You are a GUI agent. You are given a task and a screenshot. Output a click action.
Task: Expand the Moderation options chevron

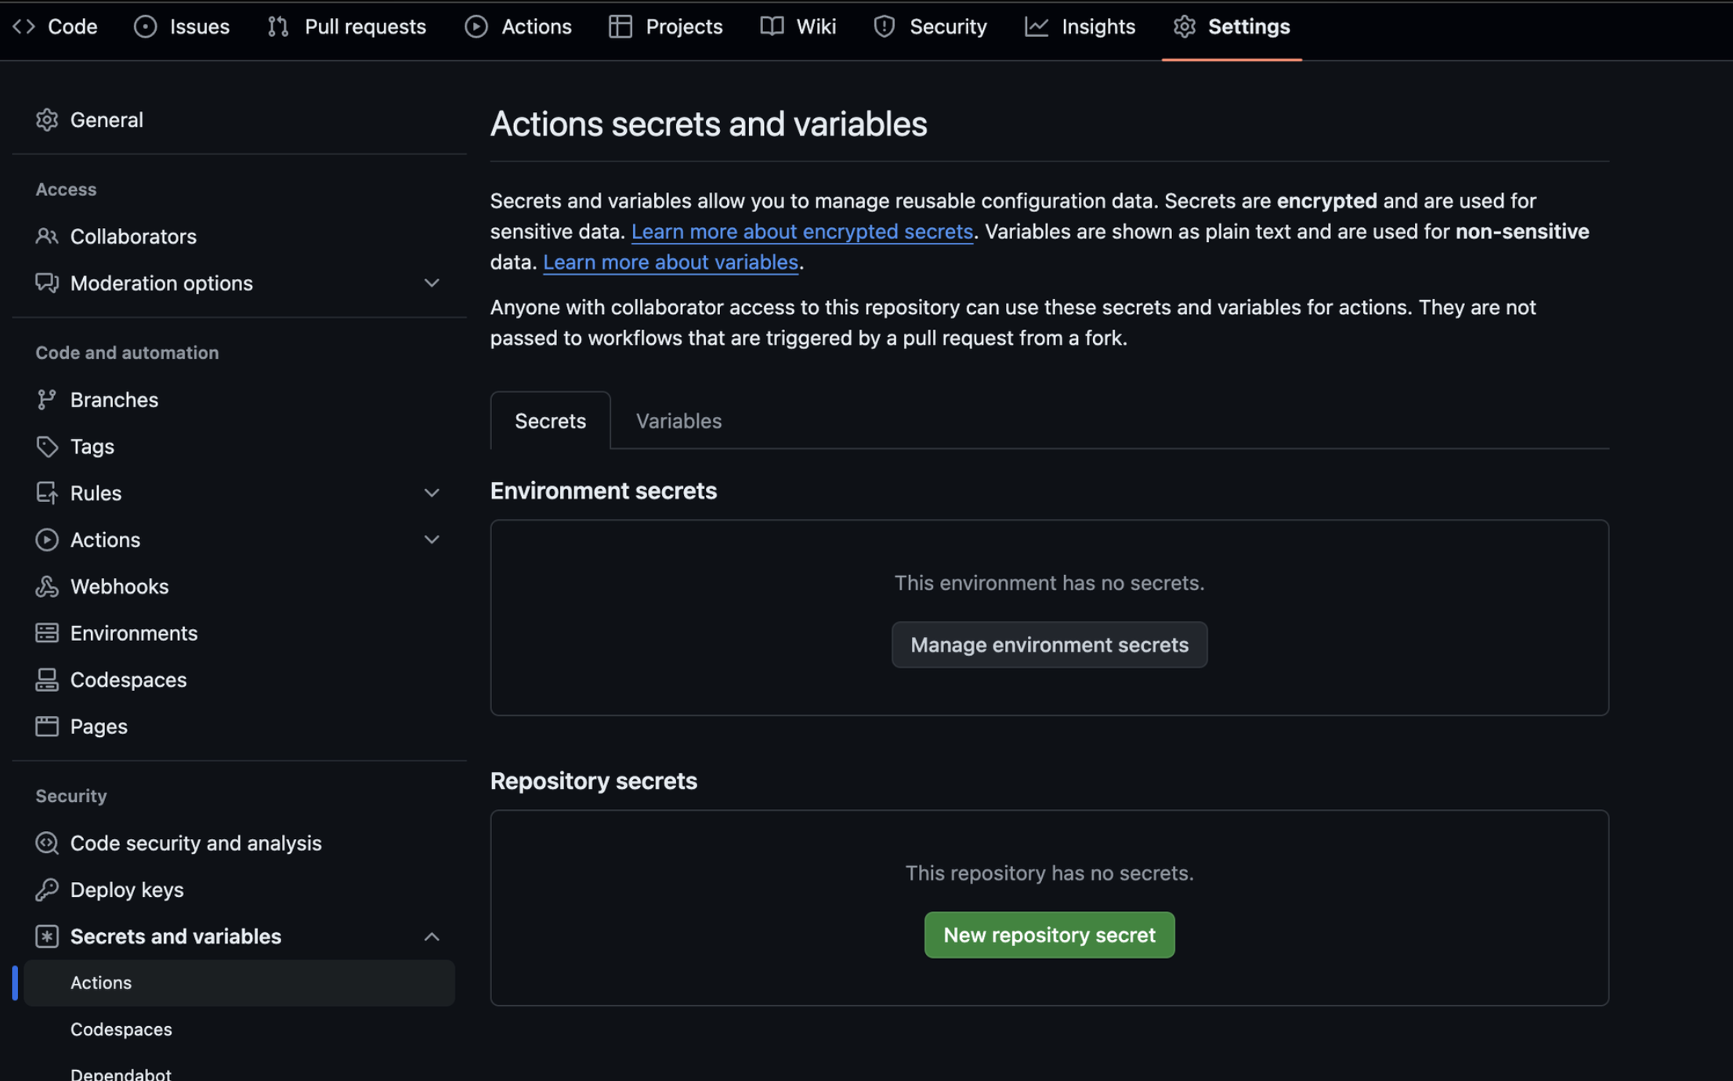431,283
